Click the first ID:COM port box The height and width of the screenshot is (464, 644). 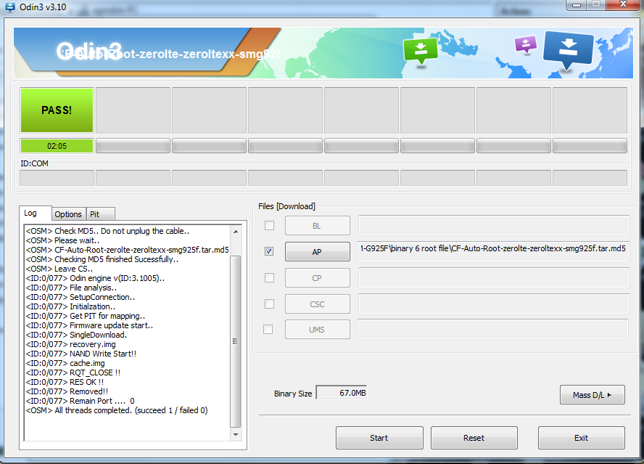click(x=57, y=178)
